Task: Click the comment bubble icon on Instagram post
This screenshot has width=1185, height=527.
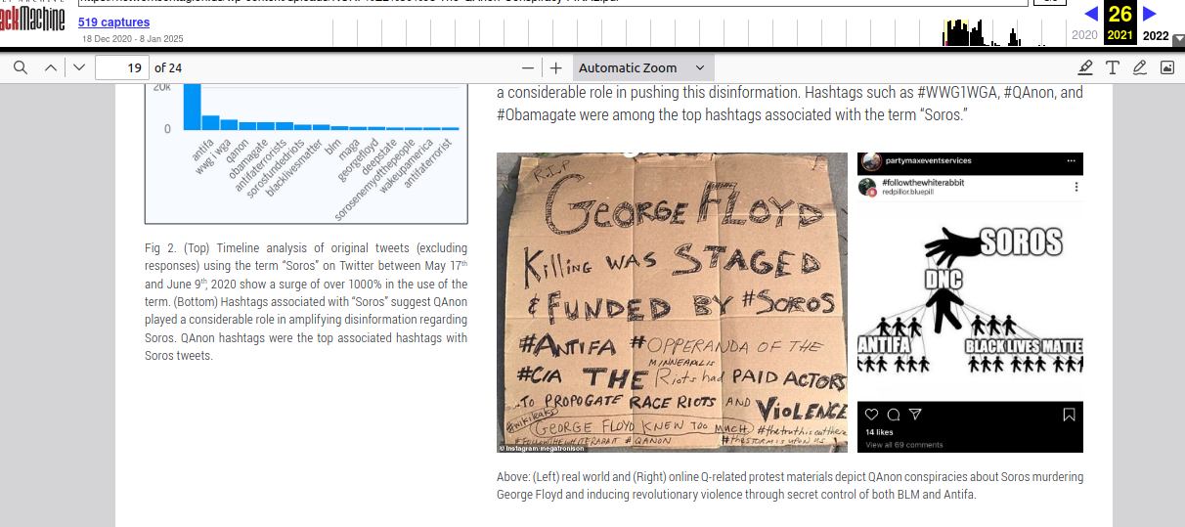Action: [x=893, y=415]
